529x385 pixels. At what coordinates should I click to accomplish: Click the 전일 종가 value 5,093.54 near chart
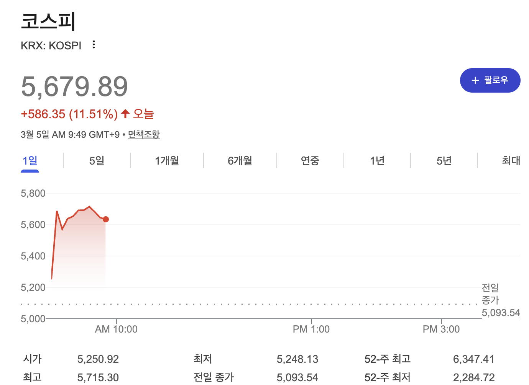pos(501,313)
